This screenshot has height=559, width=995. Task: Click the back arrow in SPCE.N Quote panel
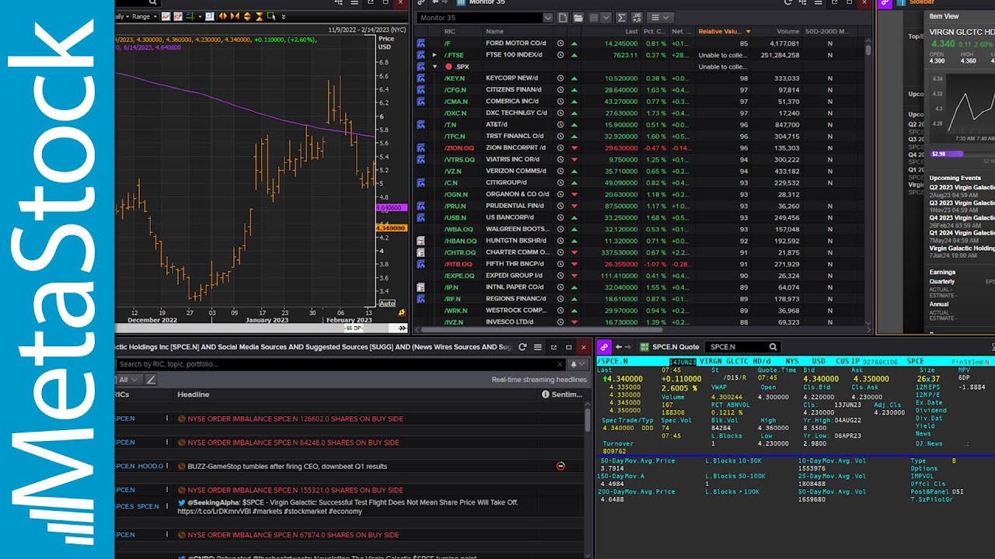[x=619, y=347]
